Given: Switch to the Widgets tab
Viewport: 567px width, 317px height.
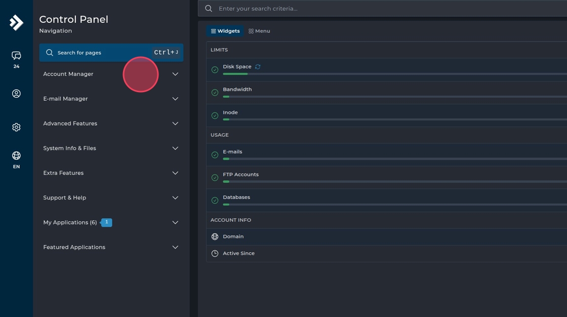Looking at the screenshot, I should pos(225,31).
